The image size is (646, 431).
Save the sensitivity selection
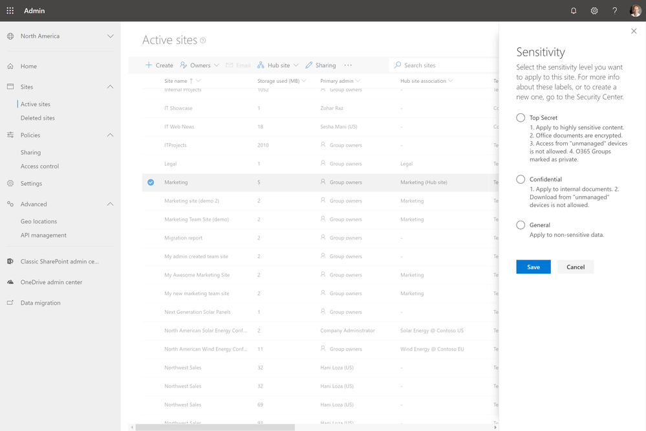[x=533, y=267]
